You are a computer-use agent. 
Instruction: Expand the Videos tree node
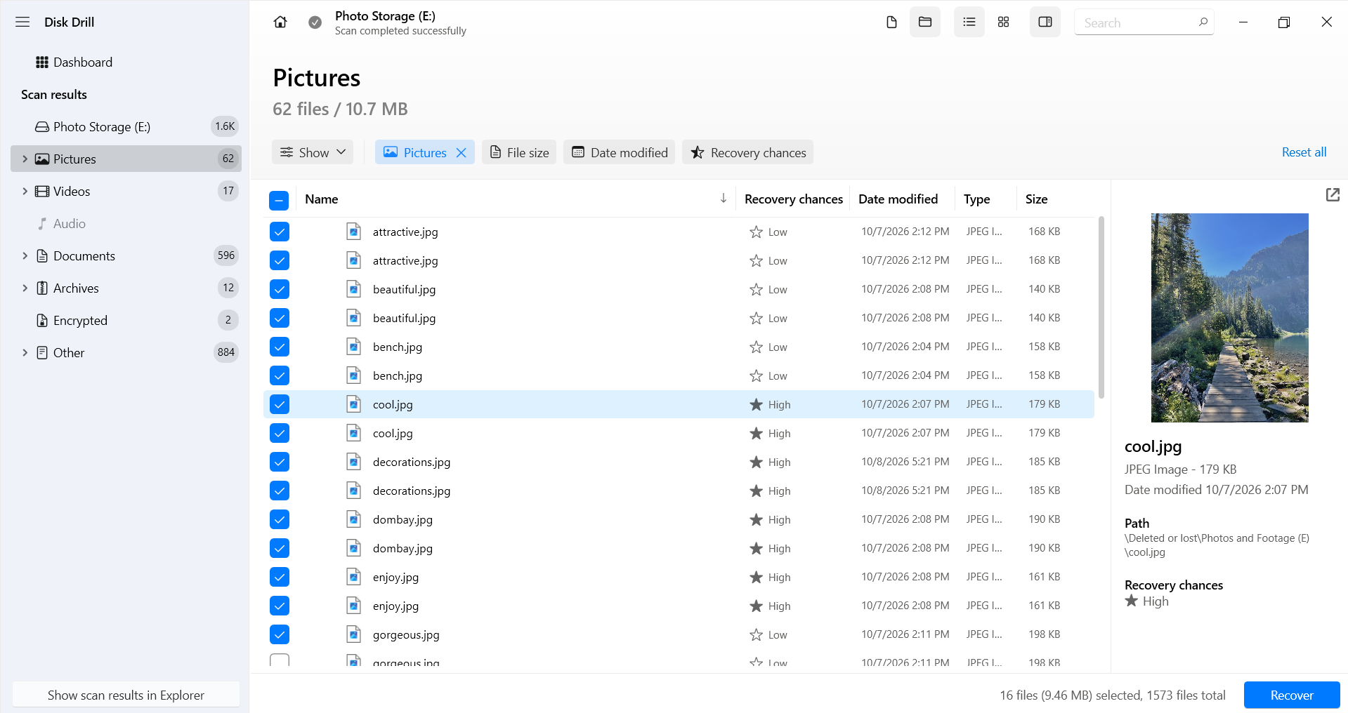pyautogui.click(x=25, y=191)
